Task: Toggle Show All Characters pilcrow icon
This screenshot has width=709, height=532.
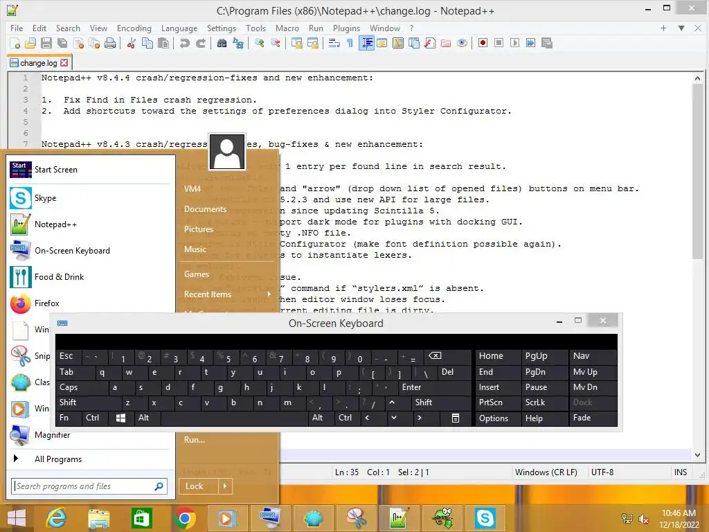Action: click(350, 44)
